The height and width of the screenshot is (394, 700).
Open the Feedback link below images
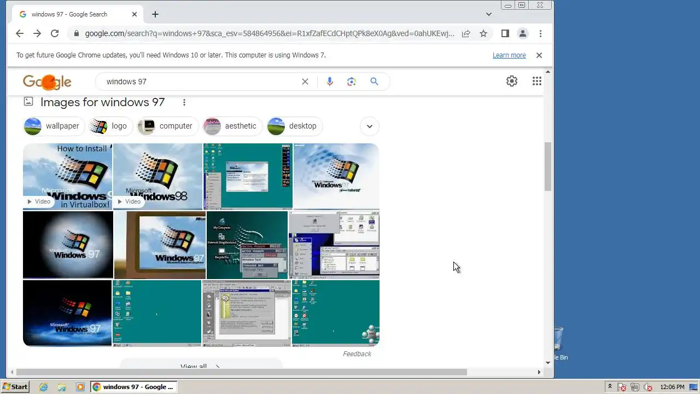point(357,354)
